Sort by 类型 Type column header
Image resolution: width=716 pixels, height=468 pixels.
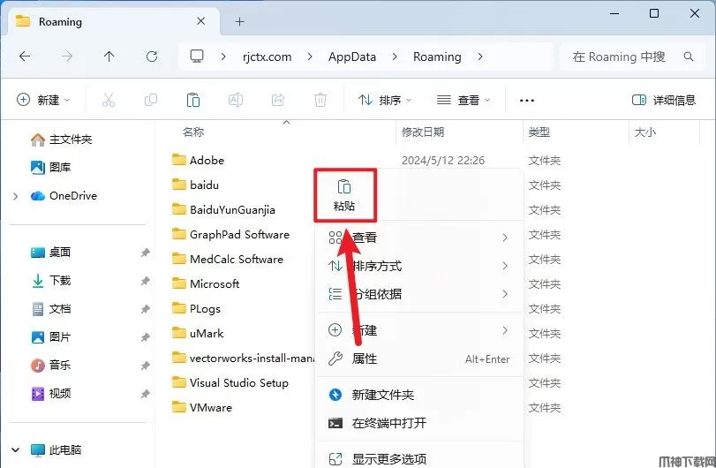tap(539, 132)
